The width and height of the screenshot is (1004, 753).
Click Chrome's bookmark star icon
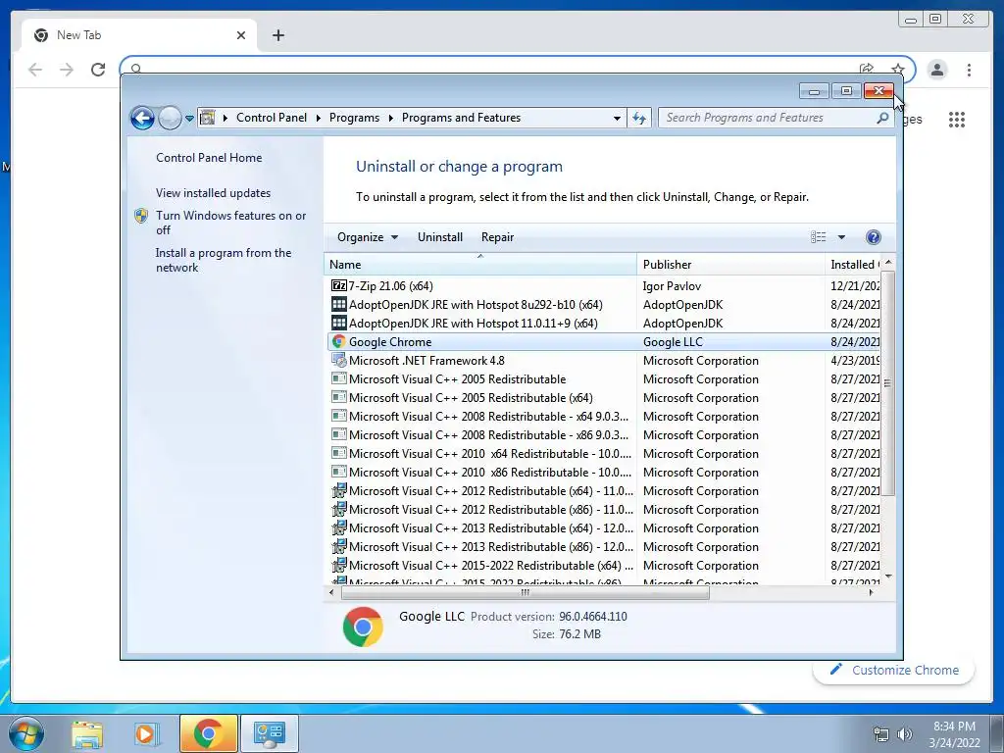point(898,69)
